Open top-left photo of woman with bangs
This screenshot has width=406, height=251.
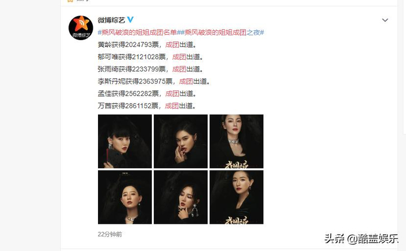tap(125, 141)
